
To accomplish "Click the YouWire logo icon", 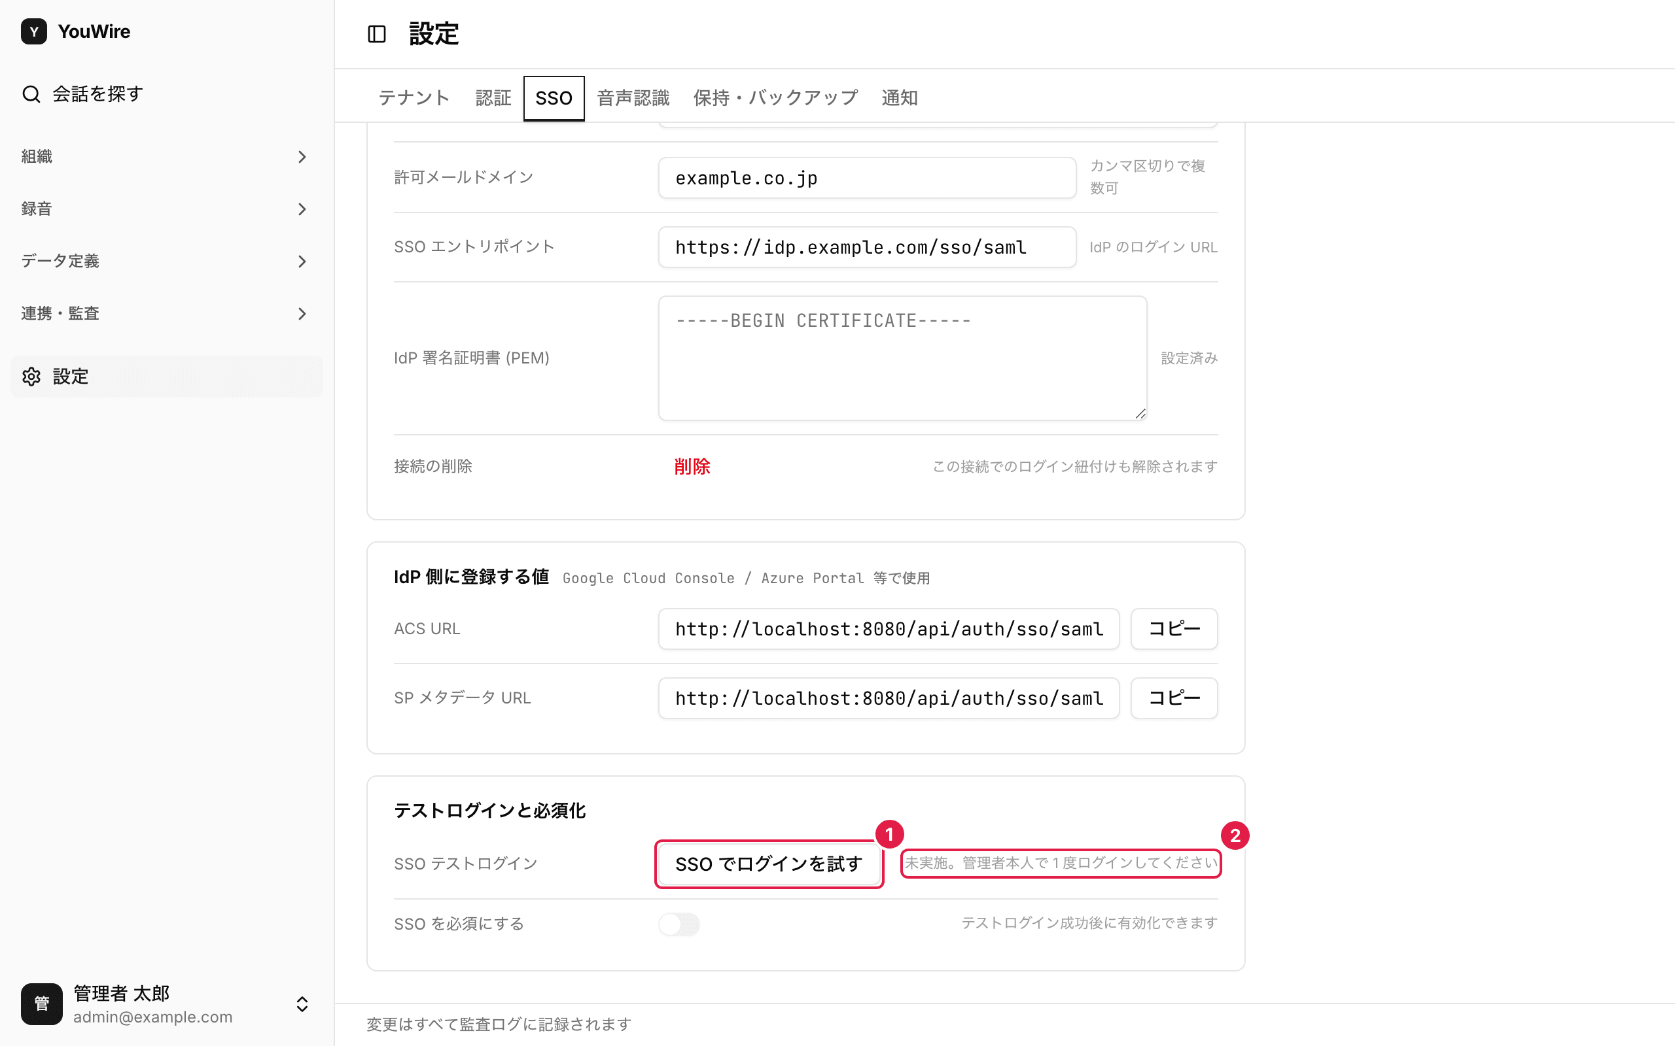I will point(34,32).
